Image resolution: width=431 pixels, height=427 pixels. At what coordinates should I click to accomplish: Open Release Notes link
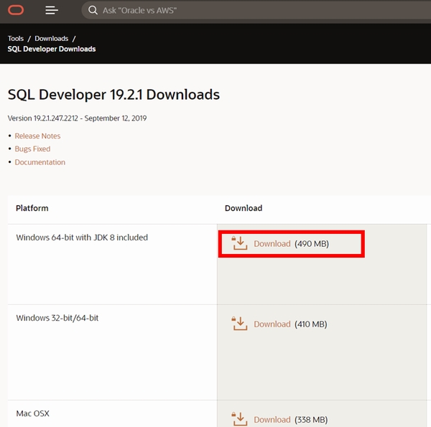coord(37,136)
